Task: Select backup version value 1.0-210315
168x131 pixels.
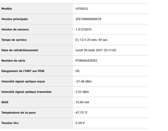Action: pos(83,29)
